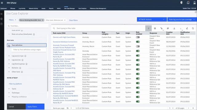The image size is (197, 110).
Task: Open Excessive Database Connections rule link
Action: tap(65, 42)
